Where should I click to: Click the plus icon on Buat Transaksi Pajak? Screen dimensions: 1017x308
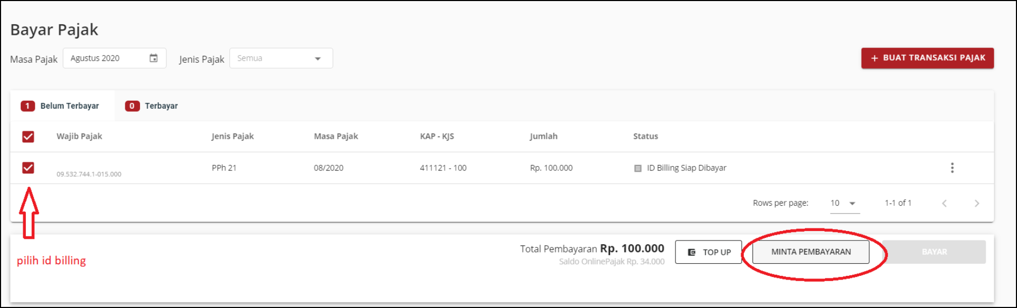click(x=874, y=58)
